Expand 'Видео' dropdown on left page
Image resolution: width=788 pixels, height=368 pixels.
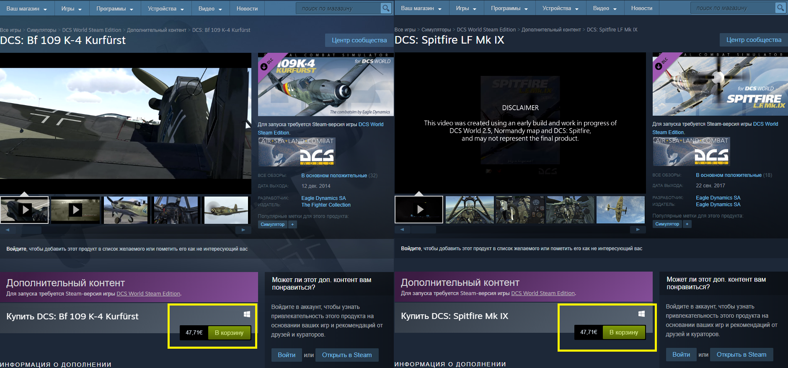point(210,8)
